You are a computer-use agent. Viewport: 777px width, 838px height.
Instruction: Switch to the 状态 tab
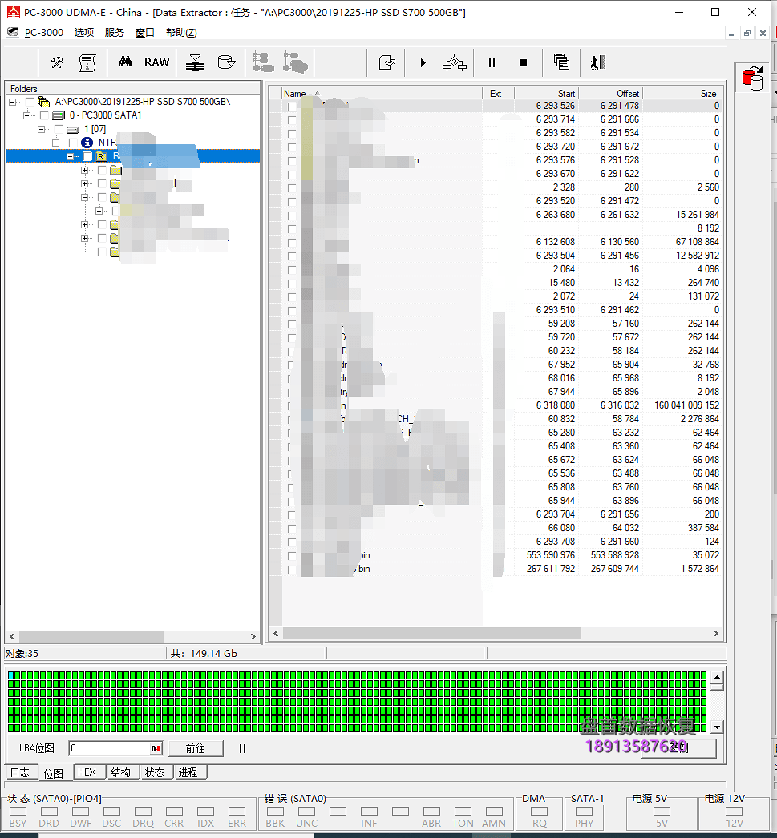click(x=155, y=772)
